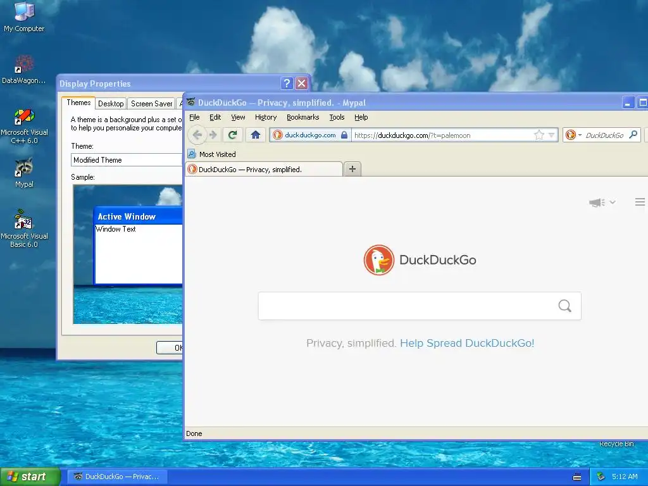The width and height of the screenshot is (648, 486).
Task: Choose search engine from DuckDuckGo icon dropdown
Action: [573, 135]
